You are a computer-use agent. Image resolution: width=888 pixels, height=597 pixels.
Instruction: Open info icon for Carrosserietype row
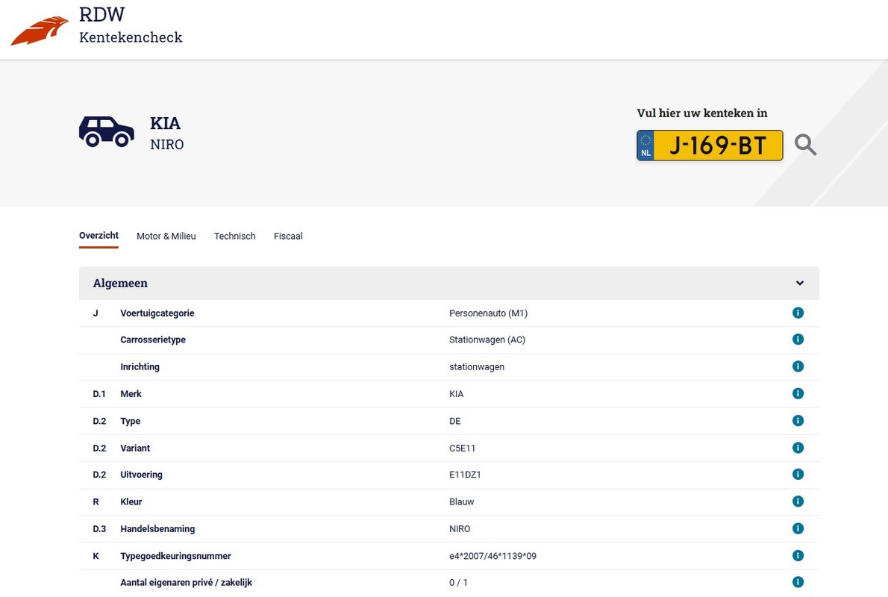(x=798, y=340)
